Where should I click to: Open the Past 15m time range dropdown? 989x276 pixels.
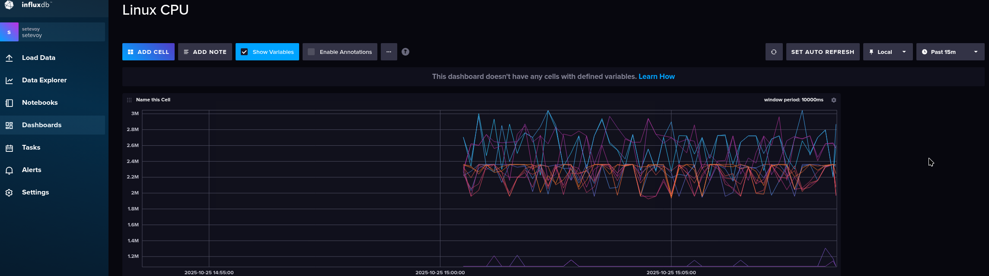[950, 52]
